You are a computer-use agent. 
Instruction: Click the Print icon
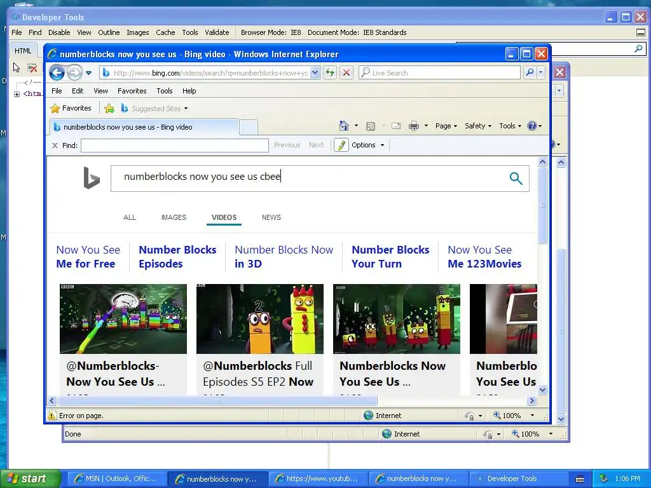pyautogui.click(x=414, y=126)
